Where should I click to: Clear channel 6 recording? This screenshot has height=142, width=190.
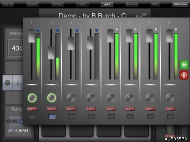pyautogui.click(x=130, y=109)
